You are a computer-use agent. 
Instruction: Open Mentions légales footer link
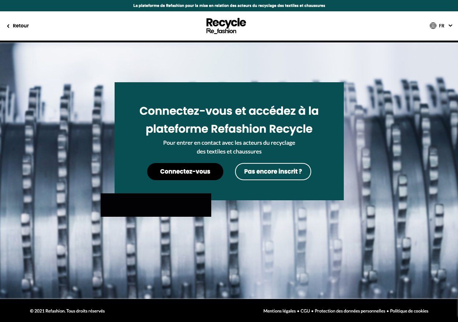[279, 311]
